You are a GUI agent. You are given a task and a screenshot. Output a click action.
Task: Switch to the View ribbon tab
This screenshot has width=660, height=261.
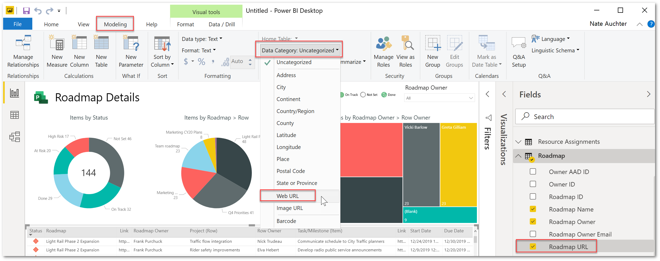[x=83, y=24]
